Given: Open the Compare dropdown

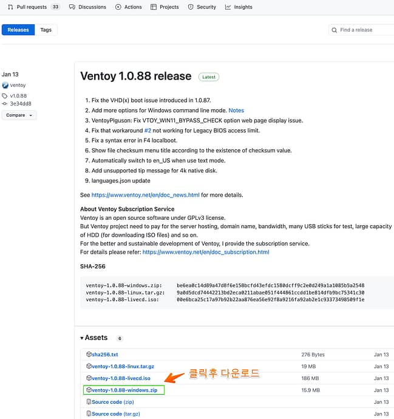Looking at the screenshot, I should coord(19,115).
